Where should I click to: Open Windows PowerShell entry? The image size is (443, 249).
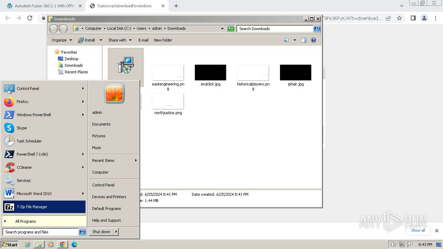(44, 115)
